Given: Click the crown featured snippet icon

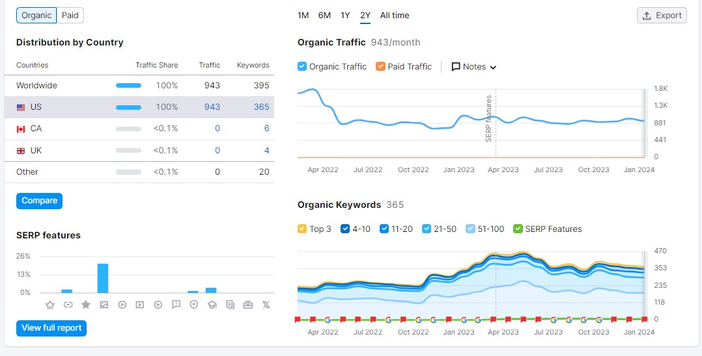Looking at the screenshot, I should (x=50, y=305).
